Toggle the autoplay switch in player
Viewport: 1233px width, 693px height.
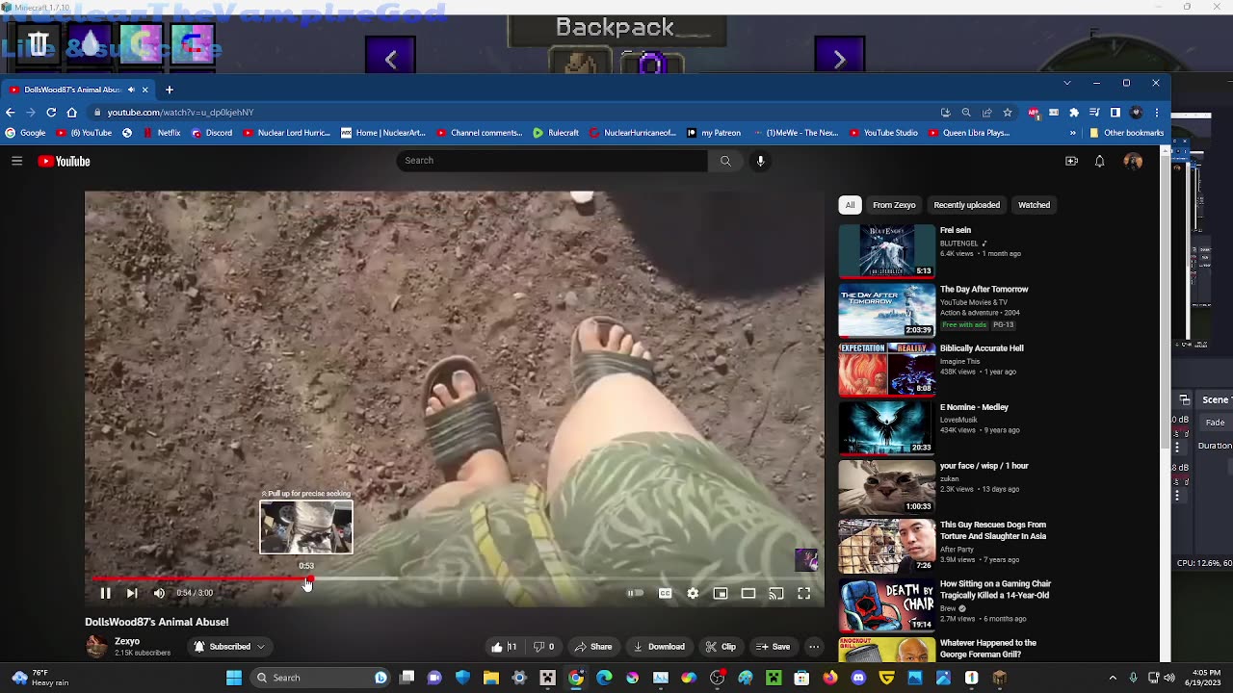click(x=635, y=593)
